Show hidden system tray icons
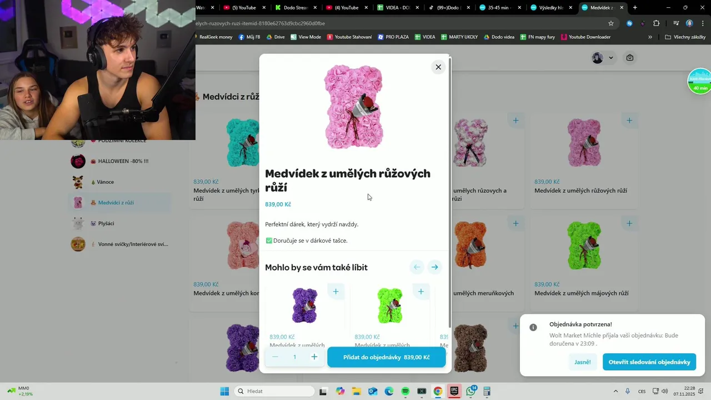Image resolution: width=711 pixels, height=400 pixels. tap(615, 391)
